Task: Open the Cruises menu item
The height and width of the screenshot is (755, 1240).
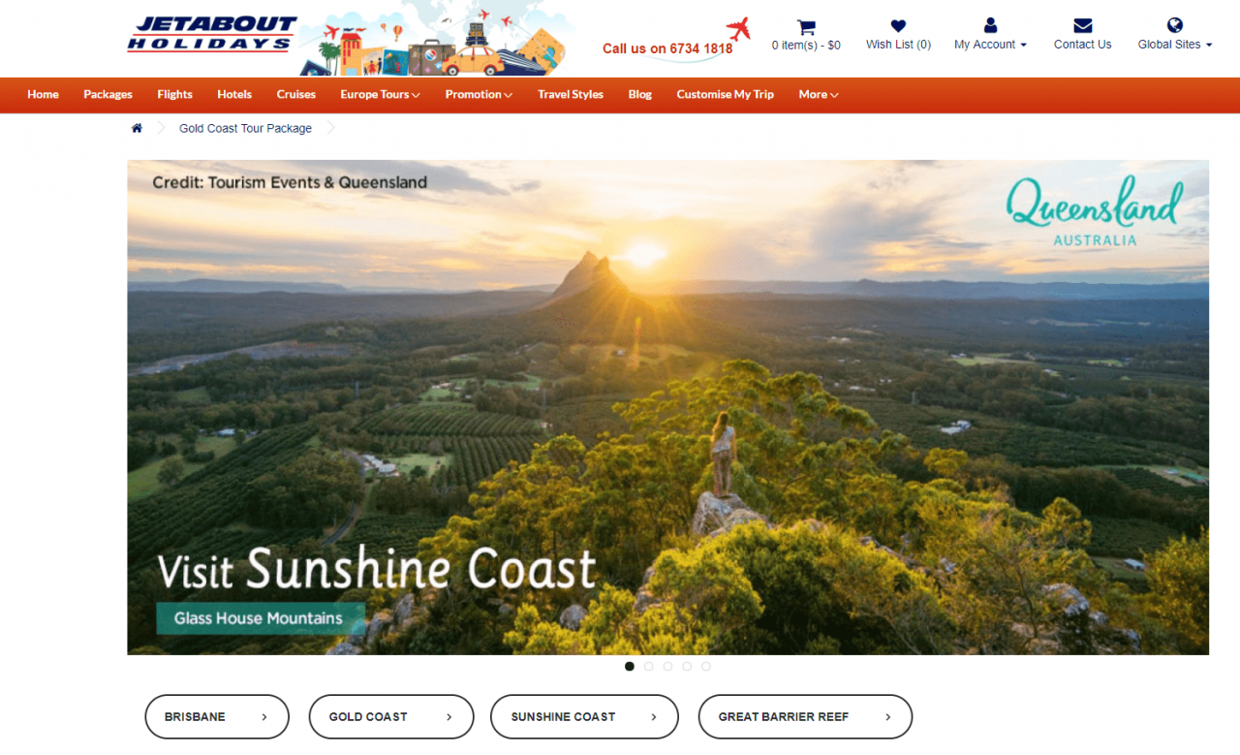Action: click(x=296, y=95)
